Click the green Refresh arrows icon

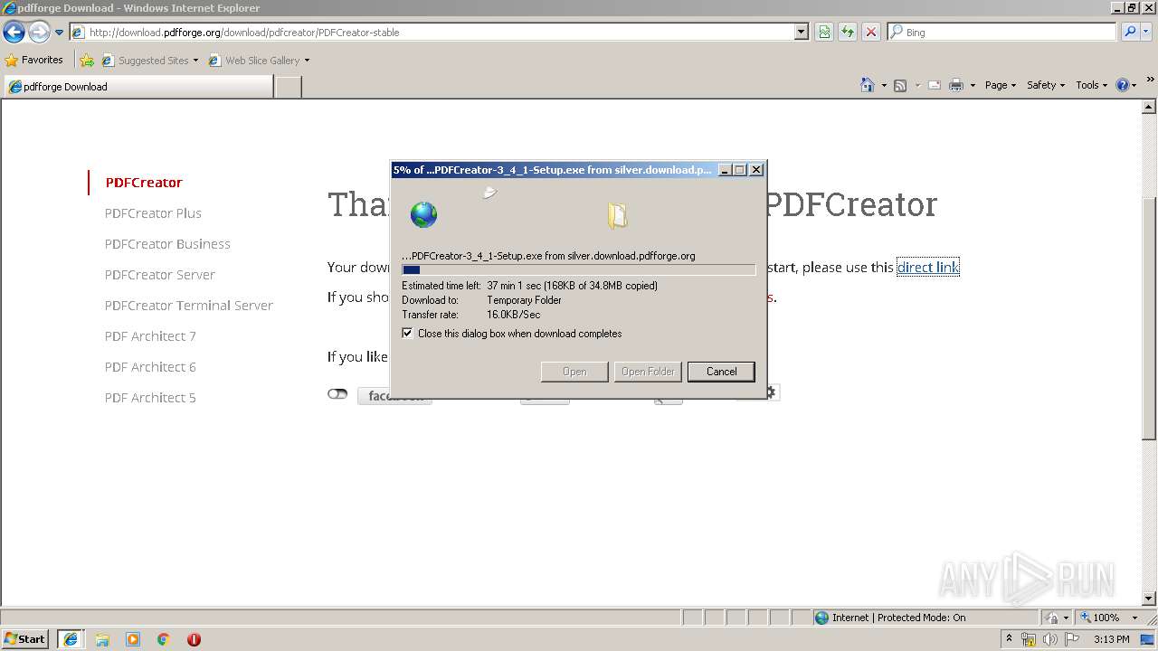(848, 33)
